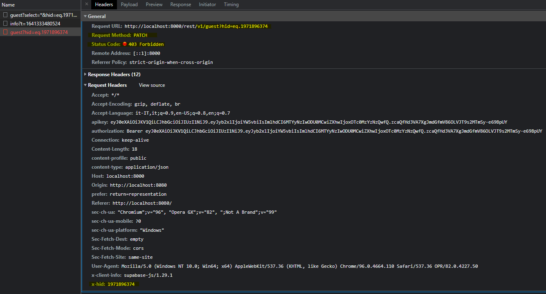Click the keep-alive Connection value

point(135,140)
